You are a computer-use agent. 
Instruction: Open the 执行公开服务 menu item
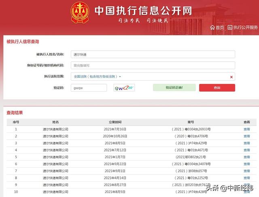pyautogui.click(x=246, y=27)
